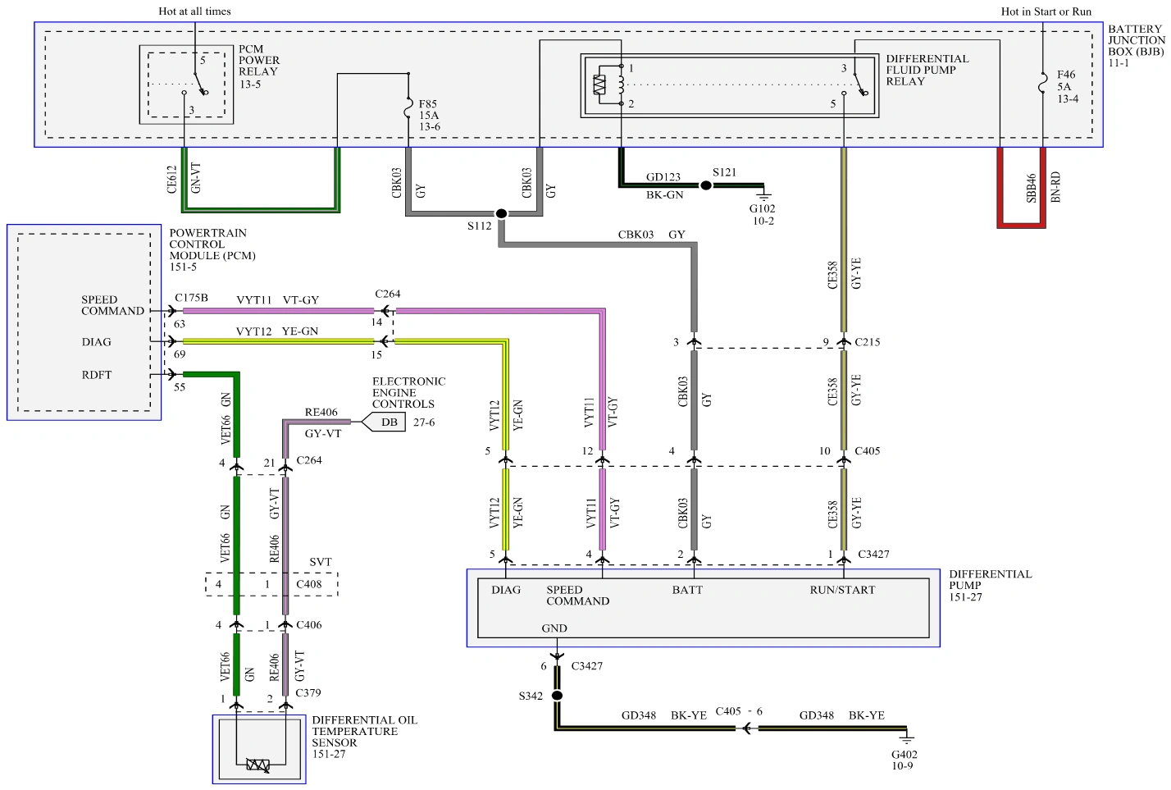Click "GND" in the differential pump box

point(554,628)
